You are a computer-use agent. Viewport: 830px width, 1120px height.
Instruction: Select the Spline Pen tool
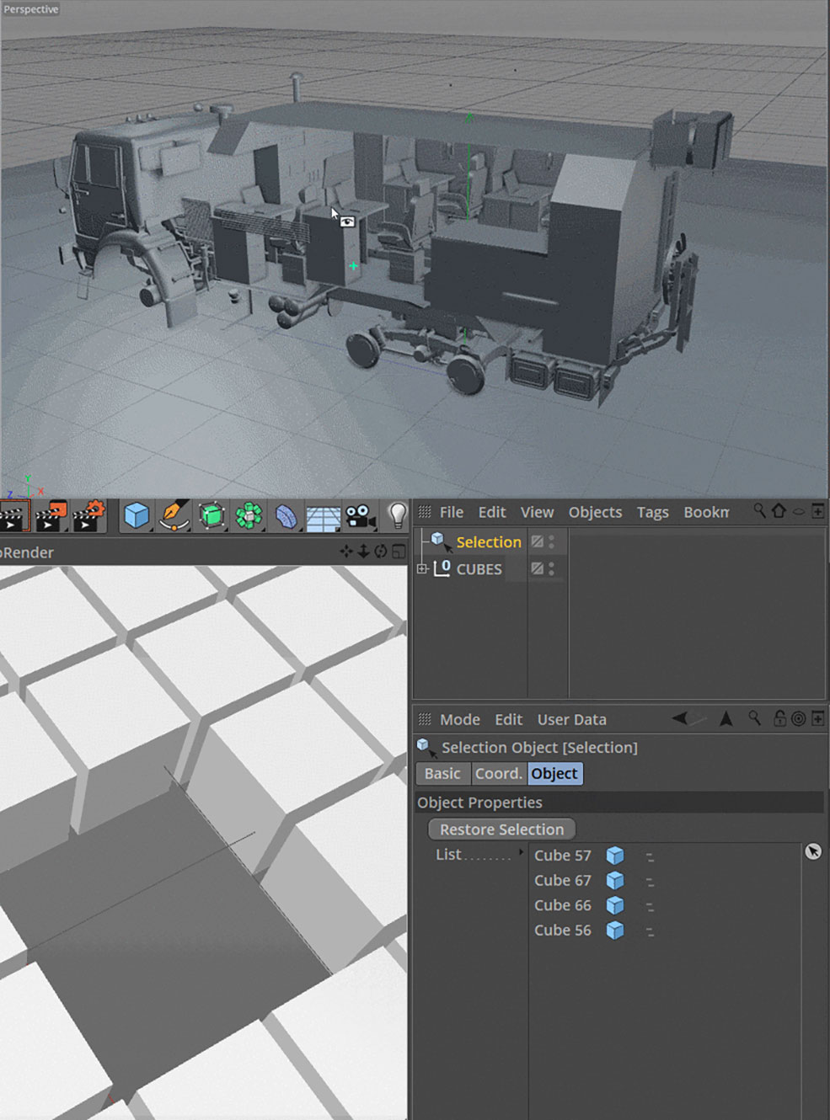[174, 515]
